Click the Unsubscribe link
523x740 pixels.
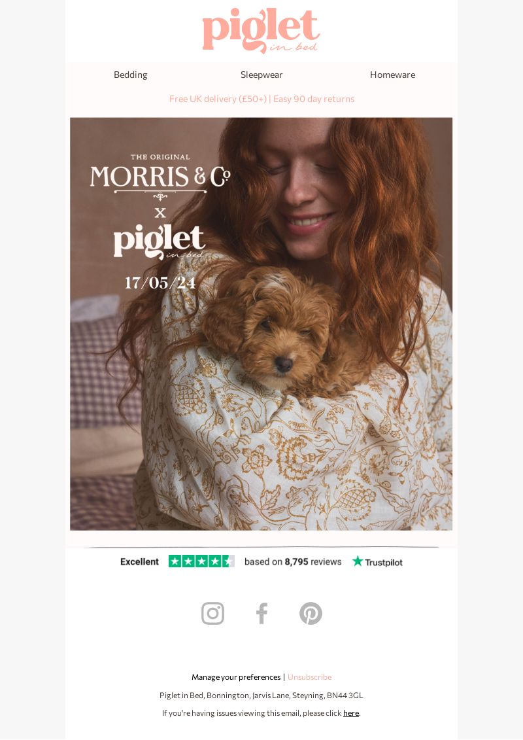pyautogui.click(x=309, y=677)
